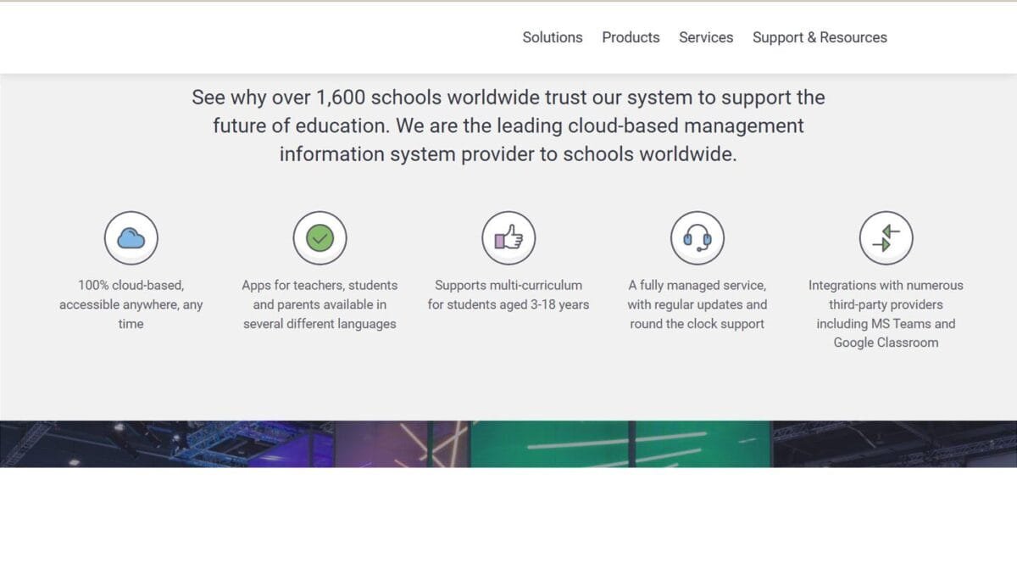Screen dimensions: 1017x580
Task: Select the 'Apps for teachers, students' description
Action: (320, 286)
